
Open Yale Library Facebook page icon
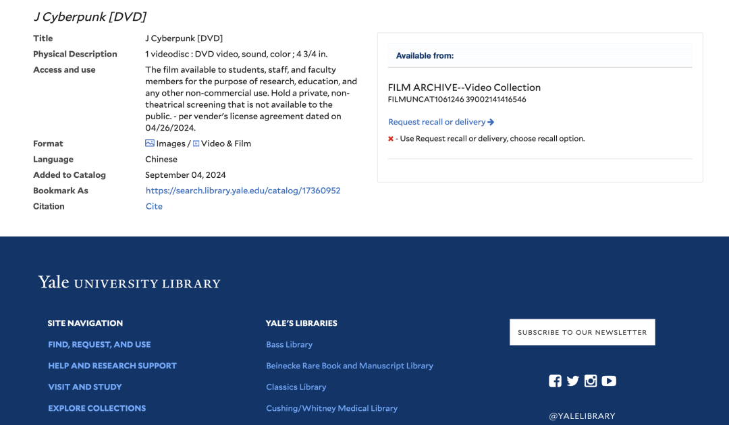click(555, 381)
